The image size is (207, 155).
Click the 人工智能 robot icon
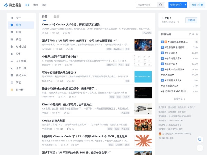coord(12,61)
